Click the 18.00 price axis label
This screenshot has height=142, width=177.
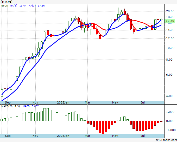tap(170, 17)
